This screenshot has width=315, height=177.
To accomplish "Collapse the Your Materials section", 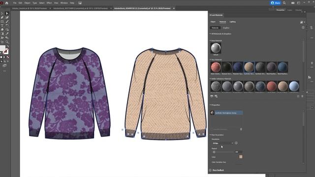I will pyautogui.click(x=210, y=59).
